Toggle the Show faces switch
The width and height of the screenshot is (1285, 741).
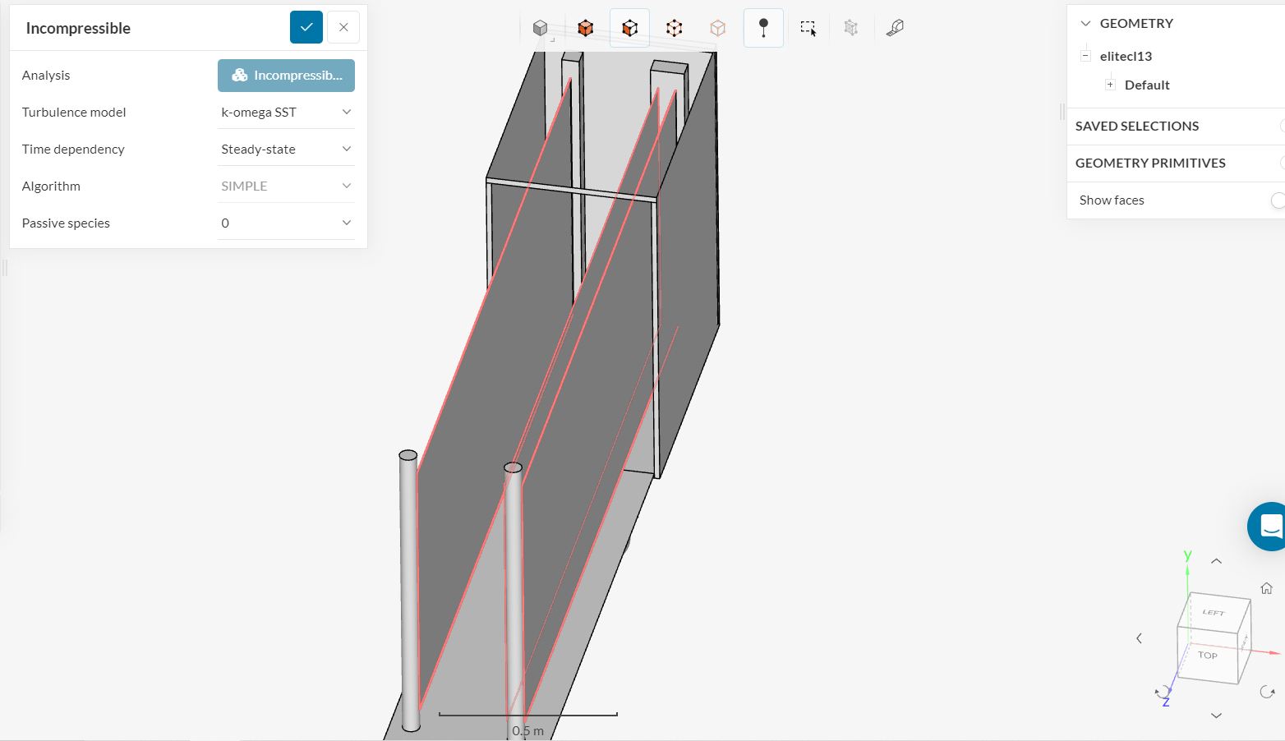(x=1278, y=200)
